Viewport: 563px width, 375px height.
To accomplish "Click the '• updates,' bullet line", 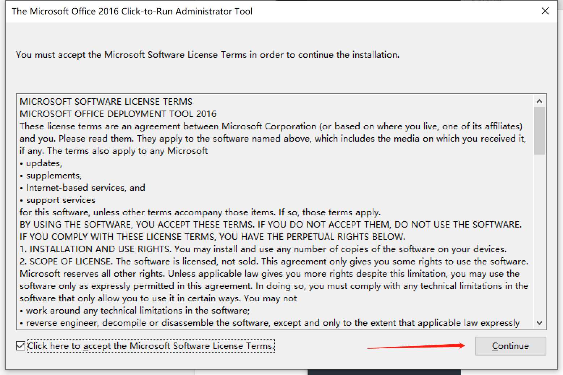I will (41, 163).
